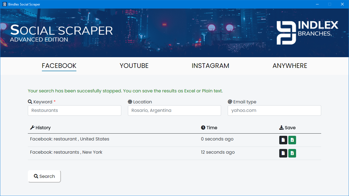
Task: Click into the Location input field
Action: pos(174,111)
